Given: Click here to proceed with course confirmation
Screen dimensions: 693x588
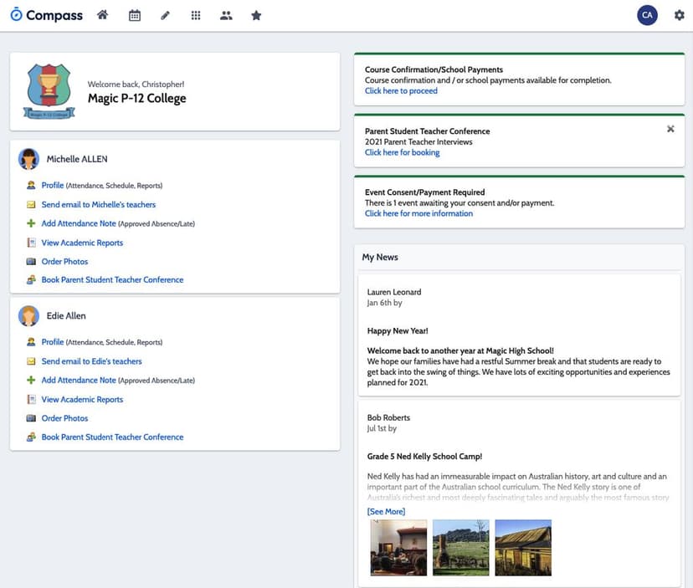Looking at the screenshot, I should click(401, 90).
